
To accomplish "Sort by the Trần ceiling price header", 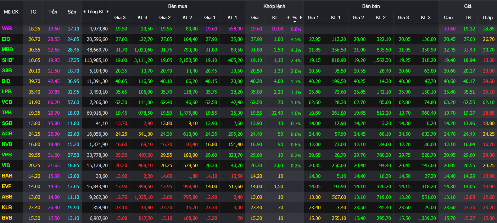I will (x=53, y=12).
